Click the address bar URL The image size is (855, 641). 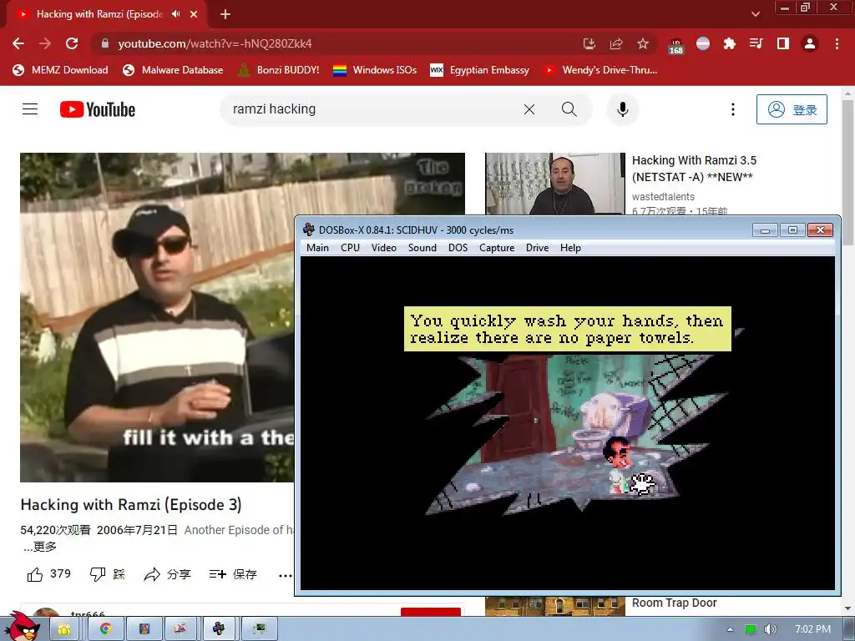[x=215, y=43]
